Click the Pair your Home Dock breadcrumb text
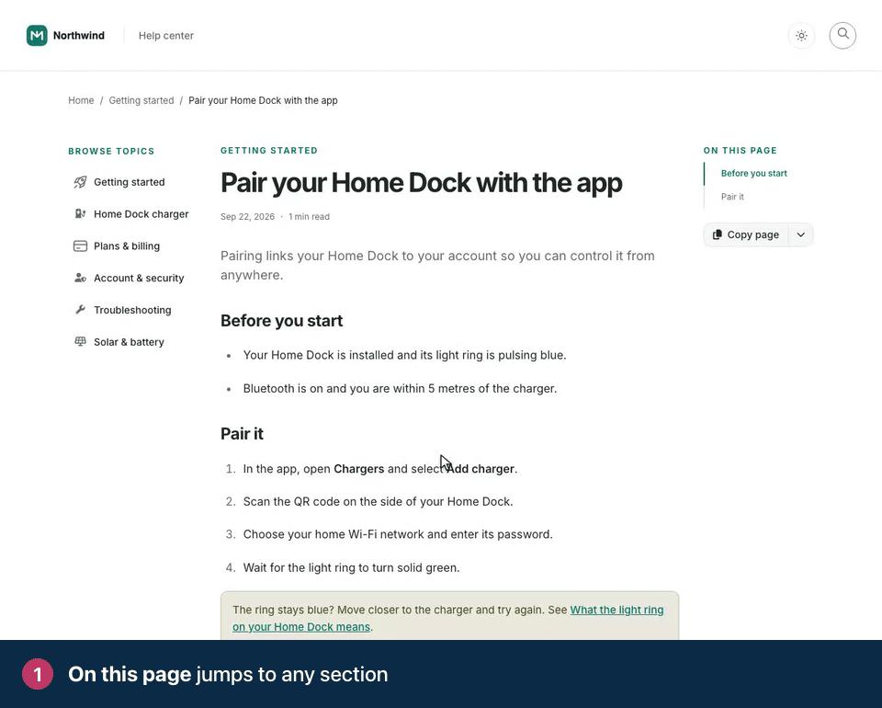Viewport: 882px width, 708px height. 263,100
